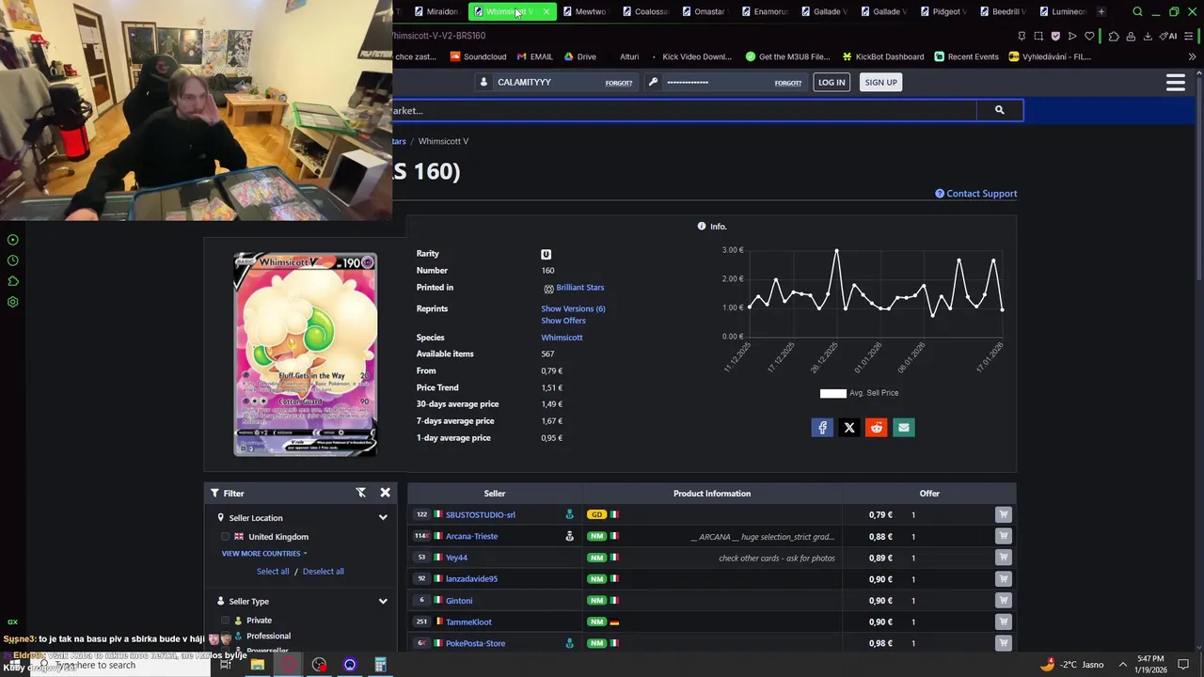This screenshot has height=677, width=1204.
Task: Open new browser tab plus button
Action: [1101, 11]
